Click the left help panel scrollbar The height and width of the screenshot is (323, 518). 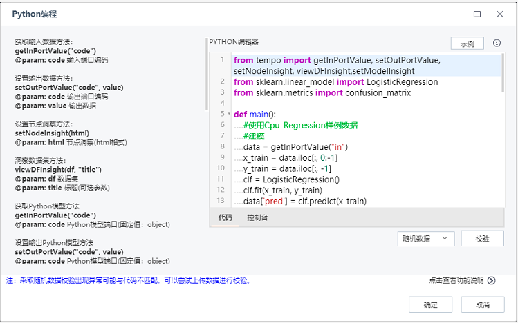pyautogui.click(x=206, y=76)
